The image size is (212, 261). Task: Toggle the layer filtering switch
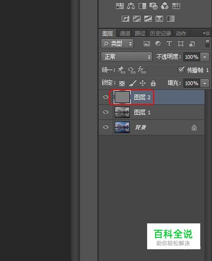207,43
